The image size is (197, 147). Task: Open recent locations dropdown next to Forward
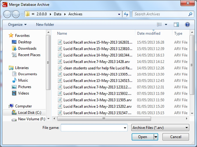22,14
